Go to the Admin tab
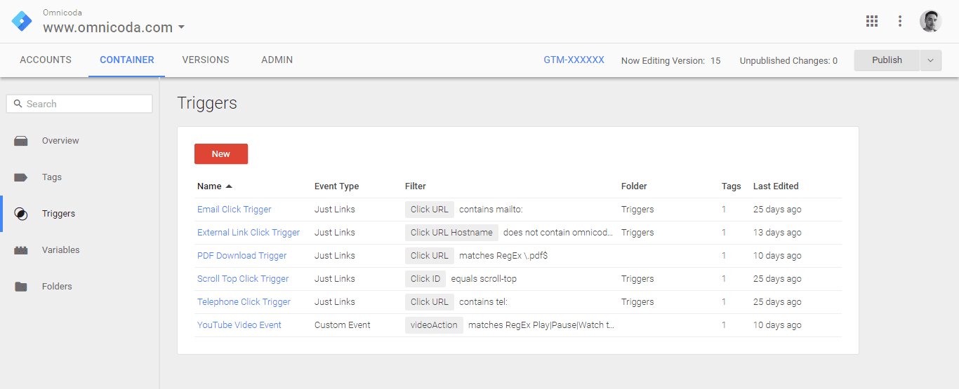The height and width of the screenshot is (389, 959). pos(277,60)
